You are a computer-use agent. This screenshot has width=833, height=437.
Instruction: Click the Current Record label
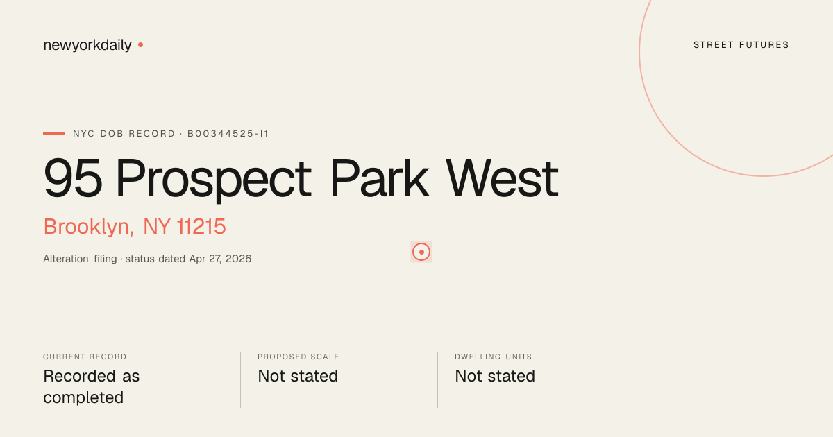[85, 357]
